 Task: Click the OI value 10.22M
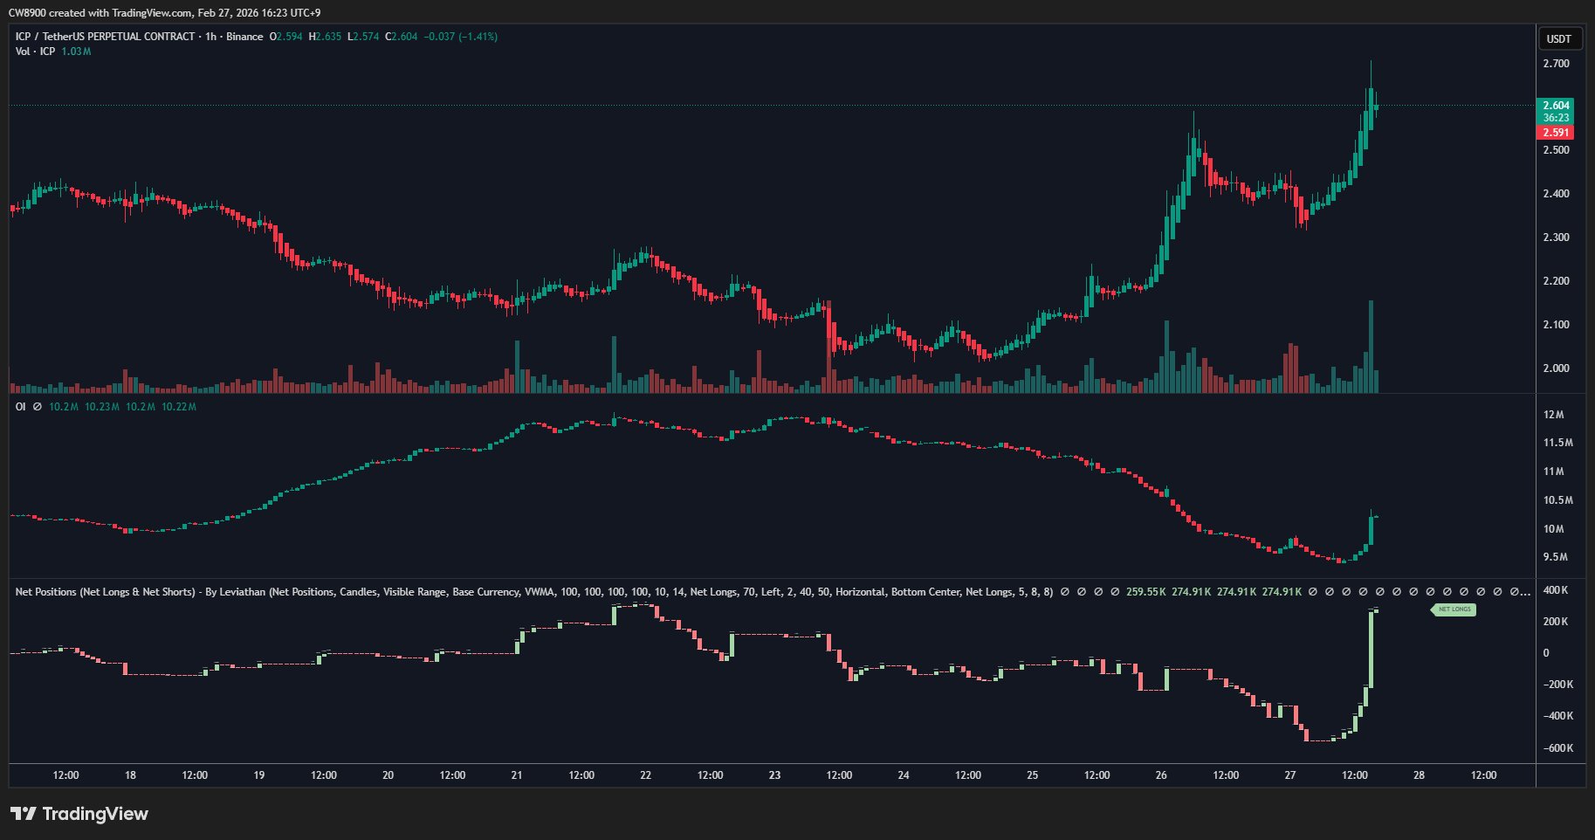coord(179,407)
